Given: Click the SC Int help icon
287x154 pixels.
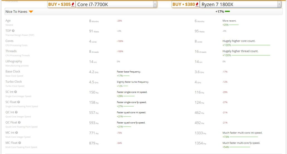Looking at the screenshot, I should tap(16, 92).
